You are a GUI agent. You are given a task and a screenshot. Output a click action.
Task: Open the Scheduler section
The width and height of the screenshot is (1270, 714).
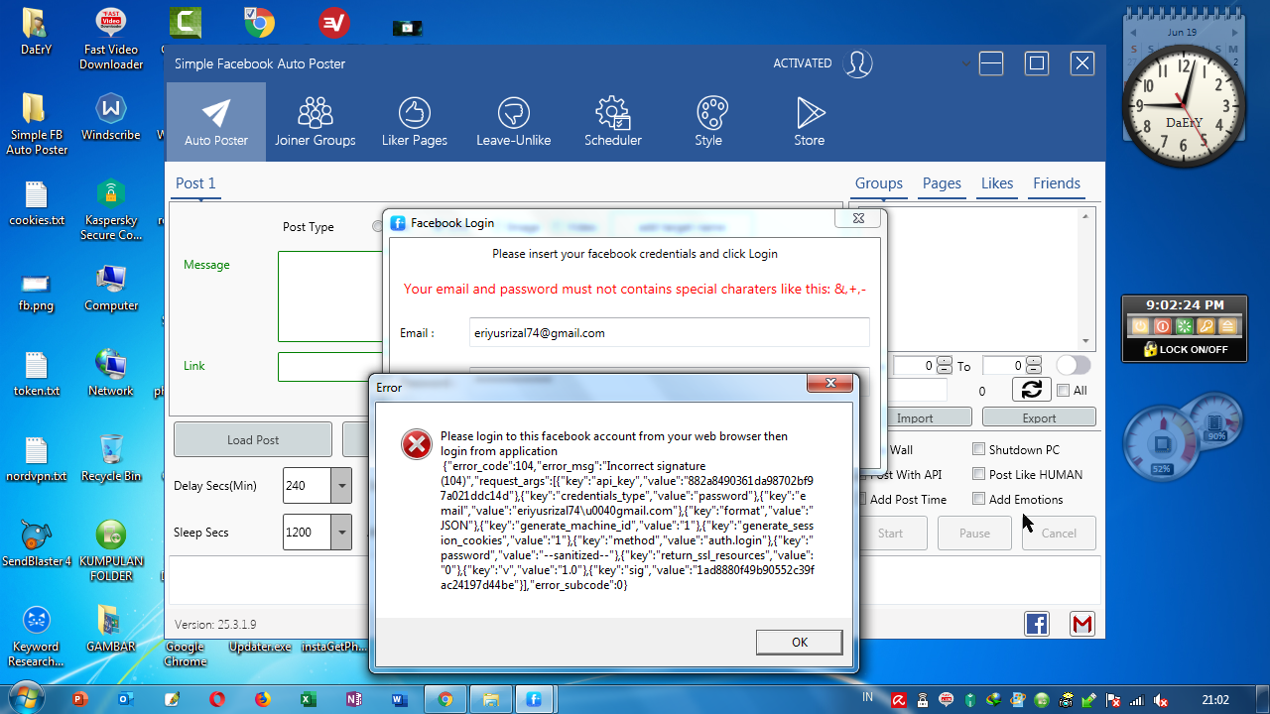(612, 122)
